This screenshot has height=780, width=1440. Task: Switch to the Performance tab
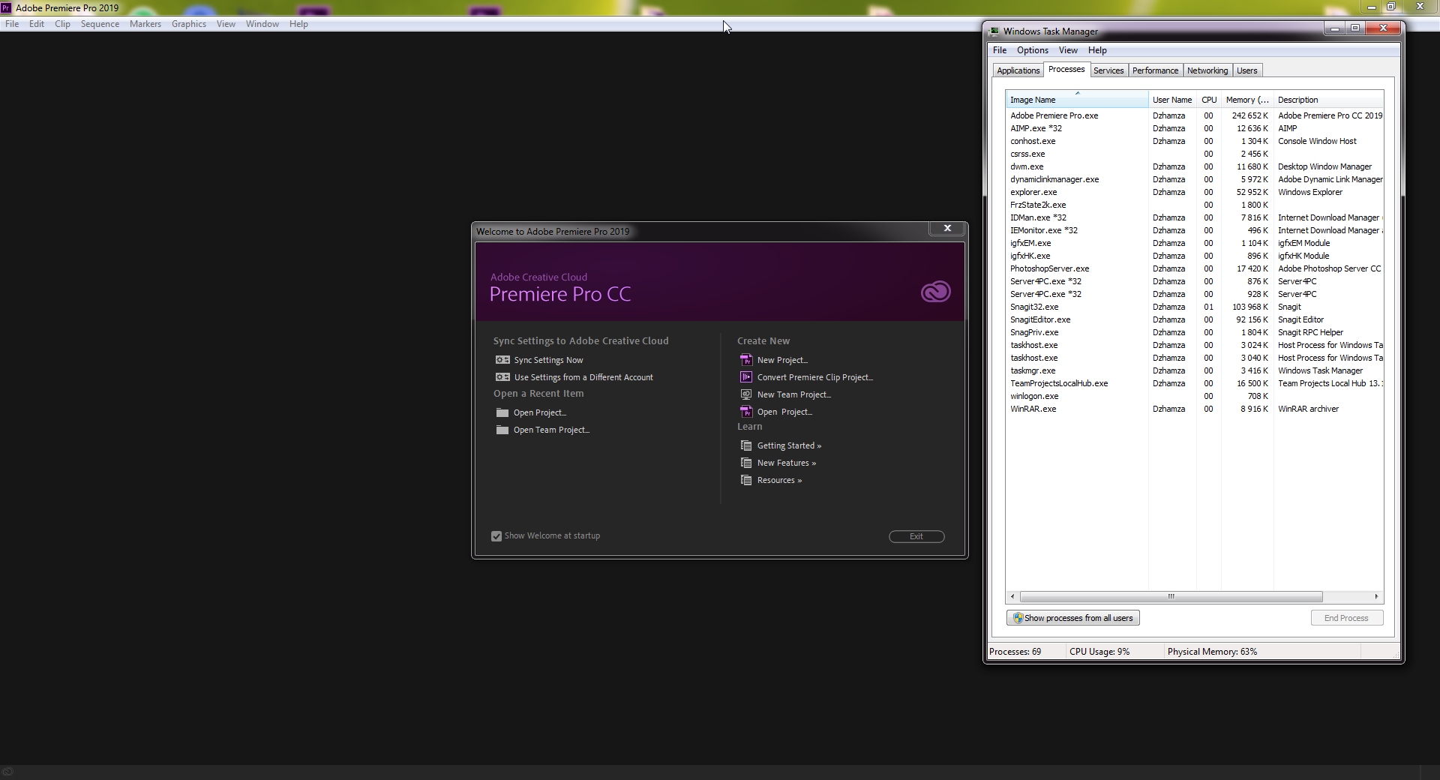pyautogui.click(x=1155, y=70)
